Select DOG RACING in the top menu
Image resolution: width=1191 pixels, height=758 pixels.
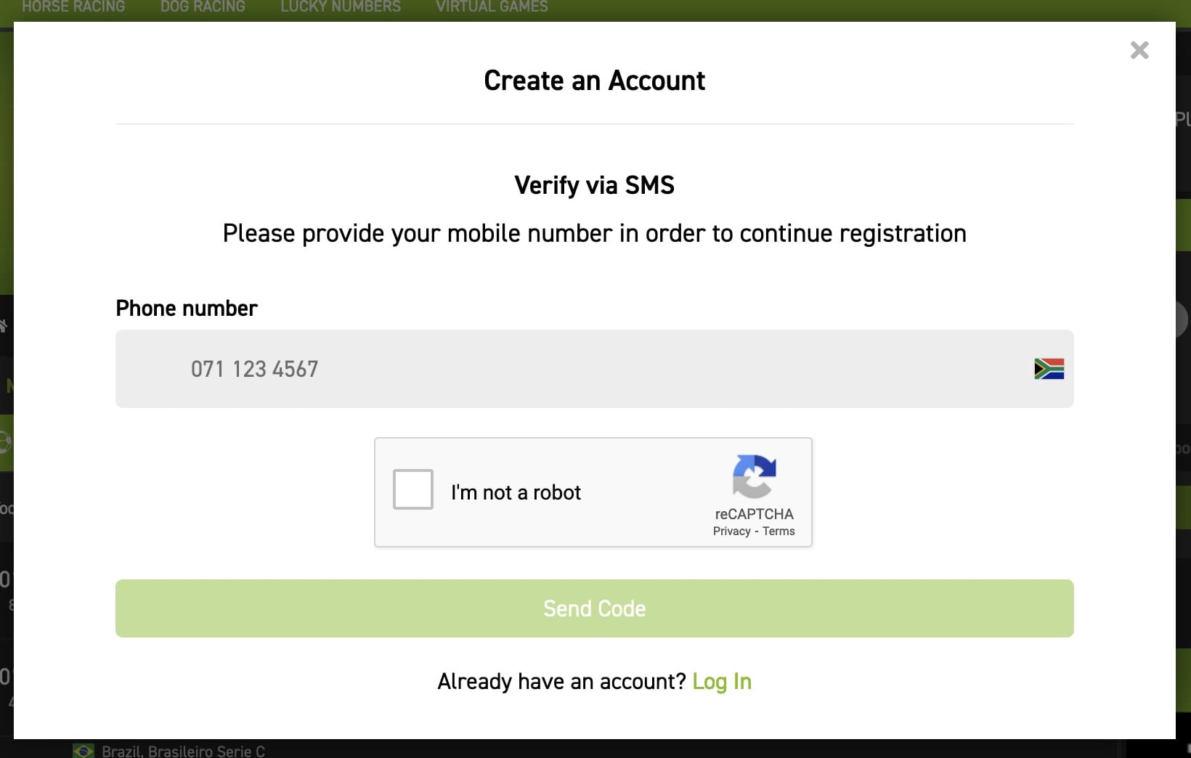coord(202,7)
